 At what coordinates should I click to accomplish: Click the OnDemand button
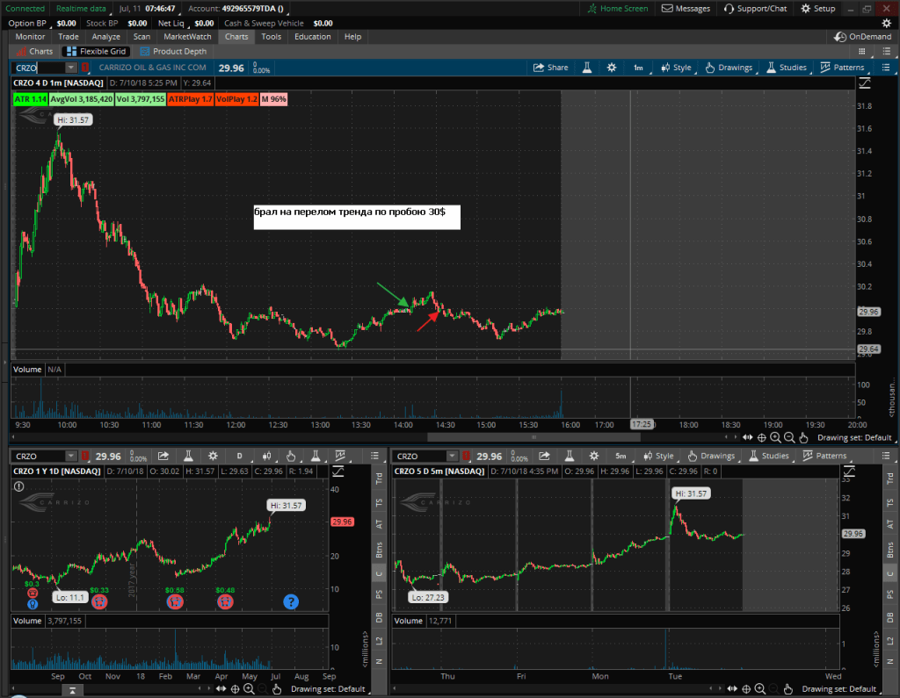[x=863, y=37]
